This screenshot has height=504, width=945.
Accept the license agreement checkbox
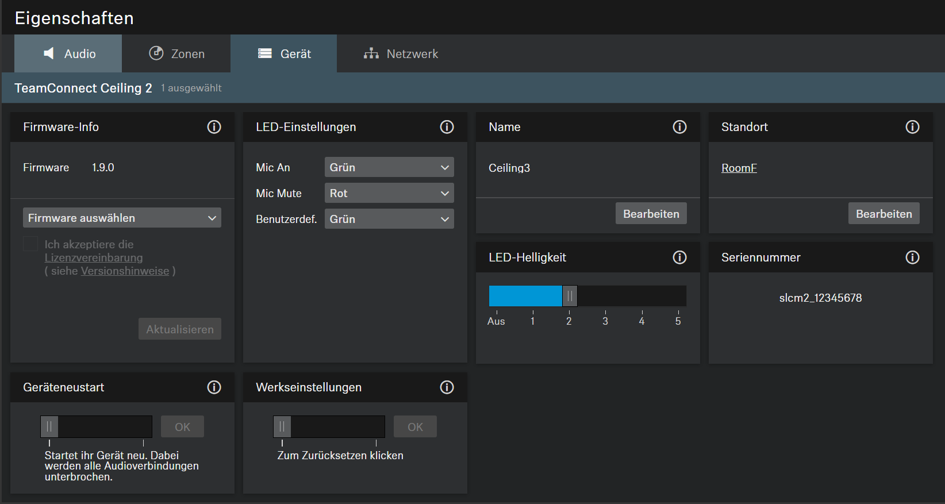click(x=30, y=244)
